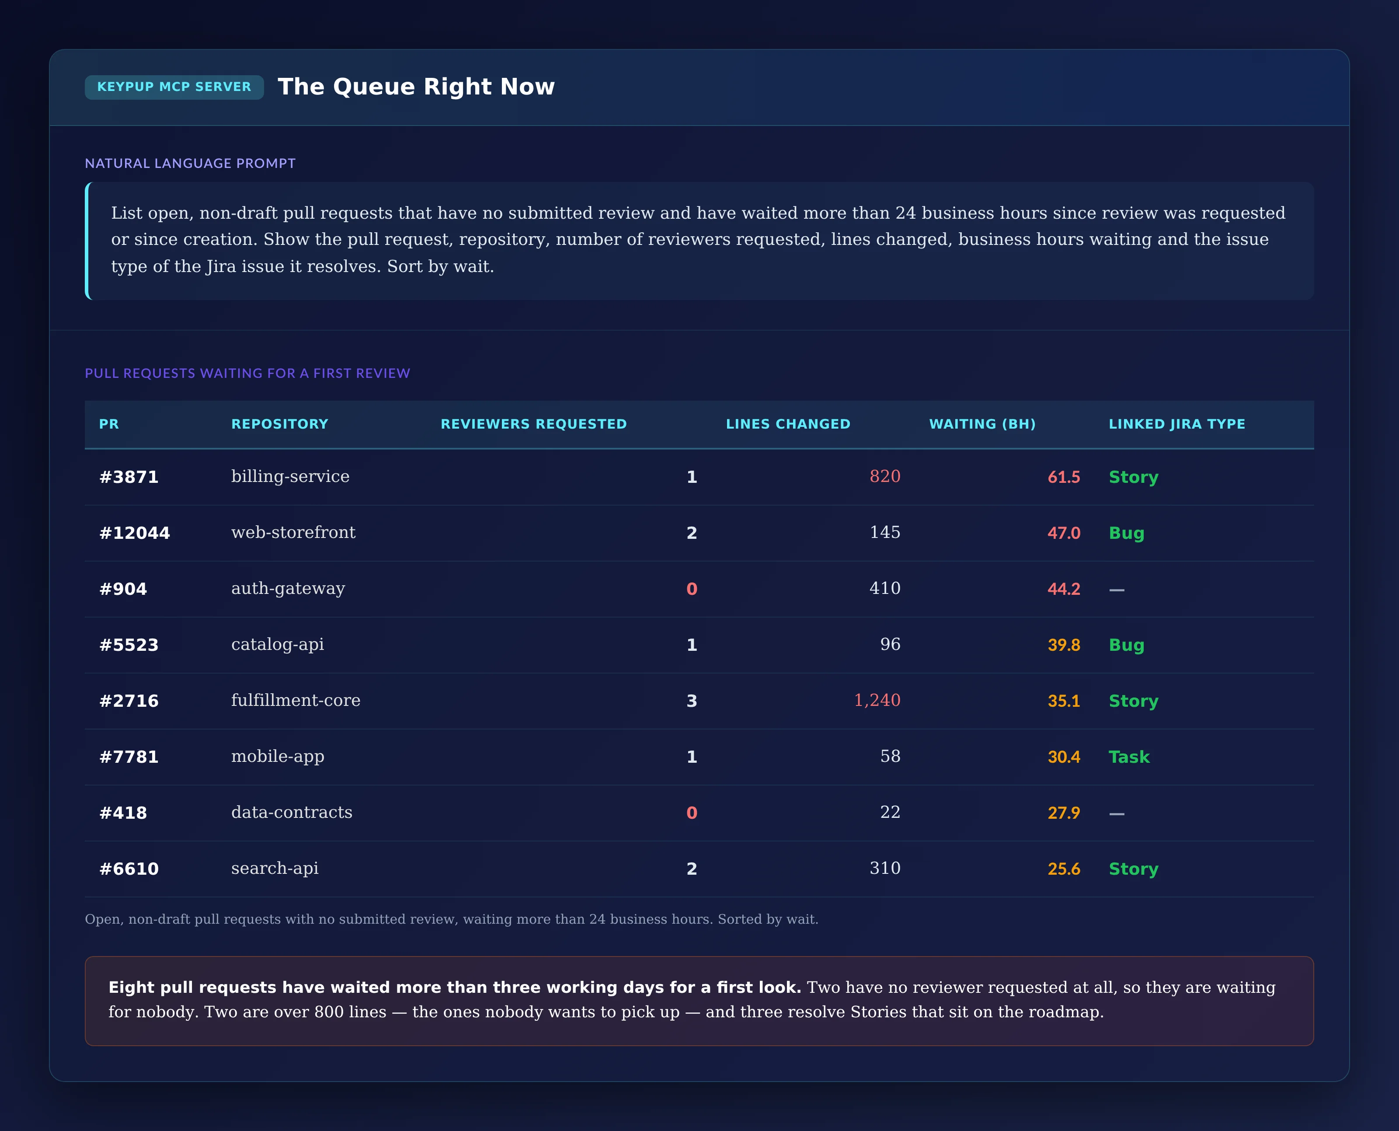Screen dimensions: 1399x1131
Task: Click the 61.5 waiting hours value
Action: tap(1064, 477)
